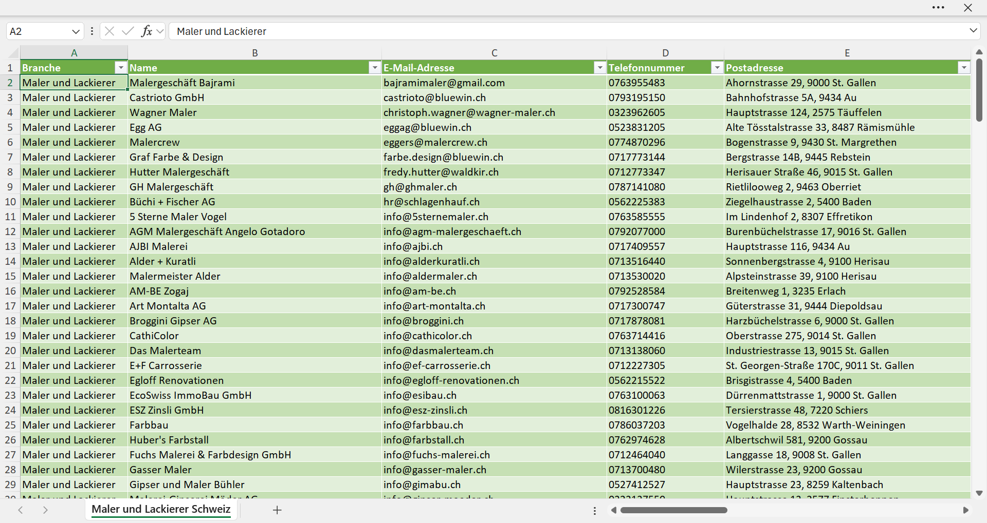
Task: Click the Enter checkmark in formula bar
Action: click(x=127, y=31)
